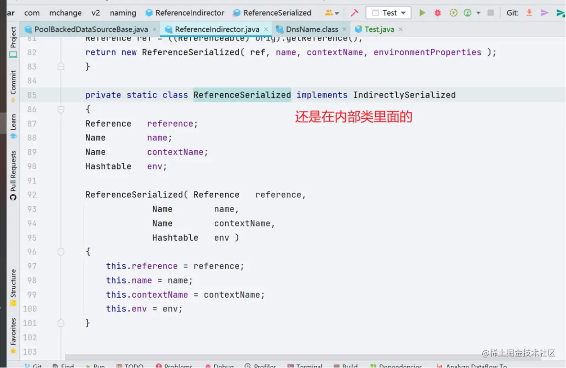Click the 'contextName;' field on line 89

point(178,152)
